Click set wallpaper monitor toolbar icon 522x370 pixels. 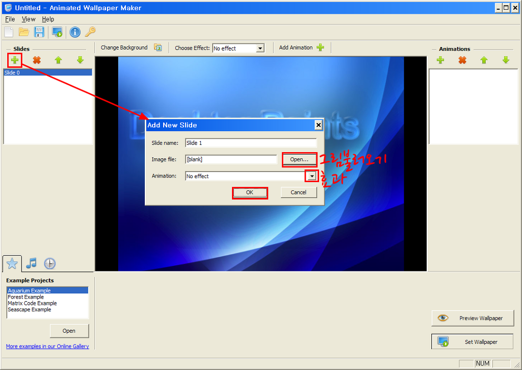[x=57, y=32]
